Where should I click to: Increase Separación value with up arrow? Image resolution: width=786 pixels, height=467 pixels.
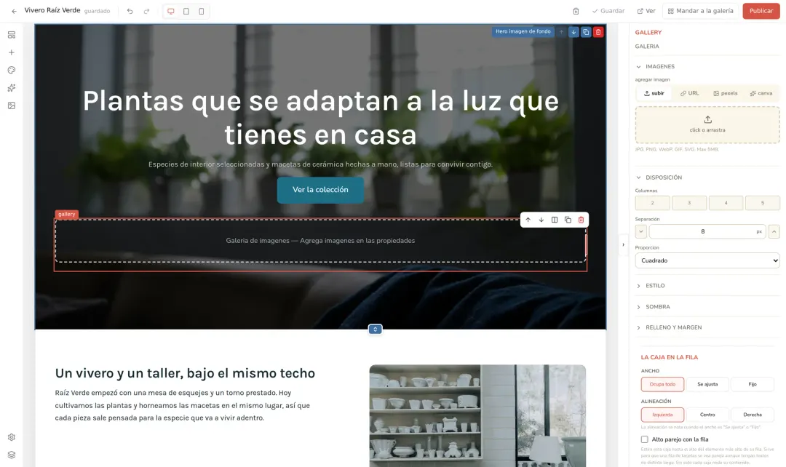(774, 231)
